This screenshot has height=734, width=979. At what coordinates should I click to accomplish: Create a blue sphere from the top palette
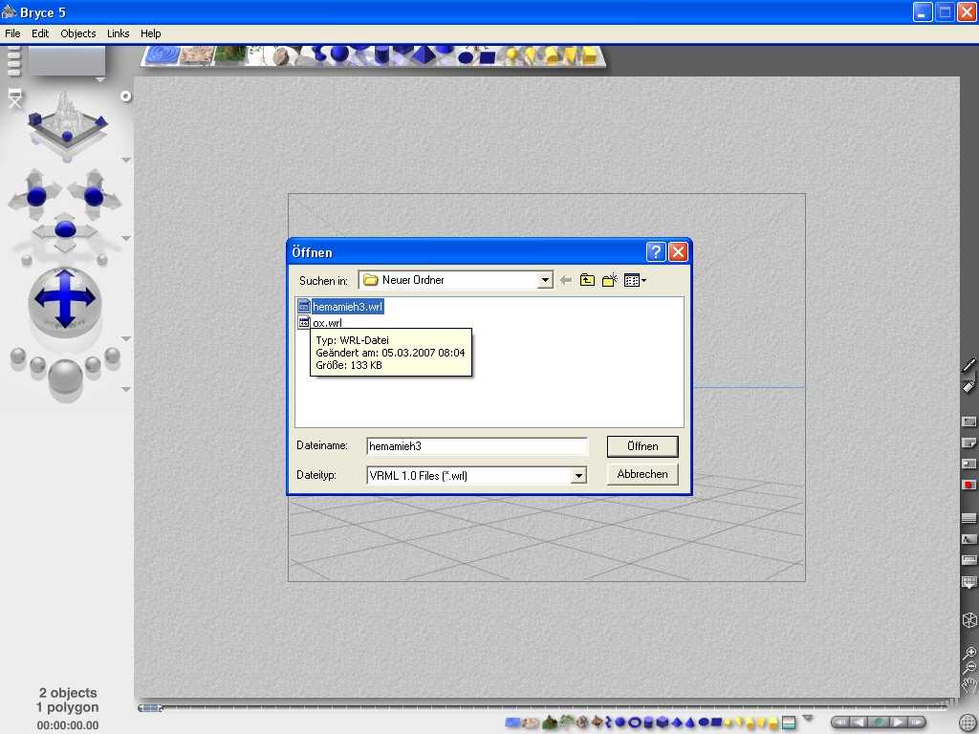339,54
